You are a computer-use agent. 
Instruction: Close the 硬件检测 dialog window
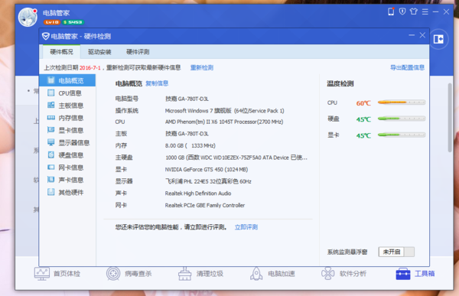pyautogui.click(x=422, y=35)
